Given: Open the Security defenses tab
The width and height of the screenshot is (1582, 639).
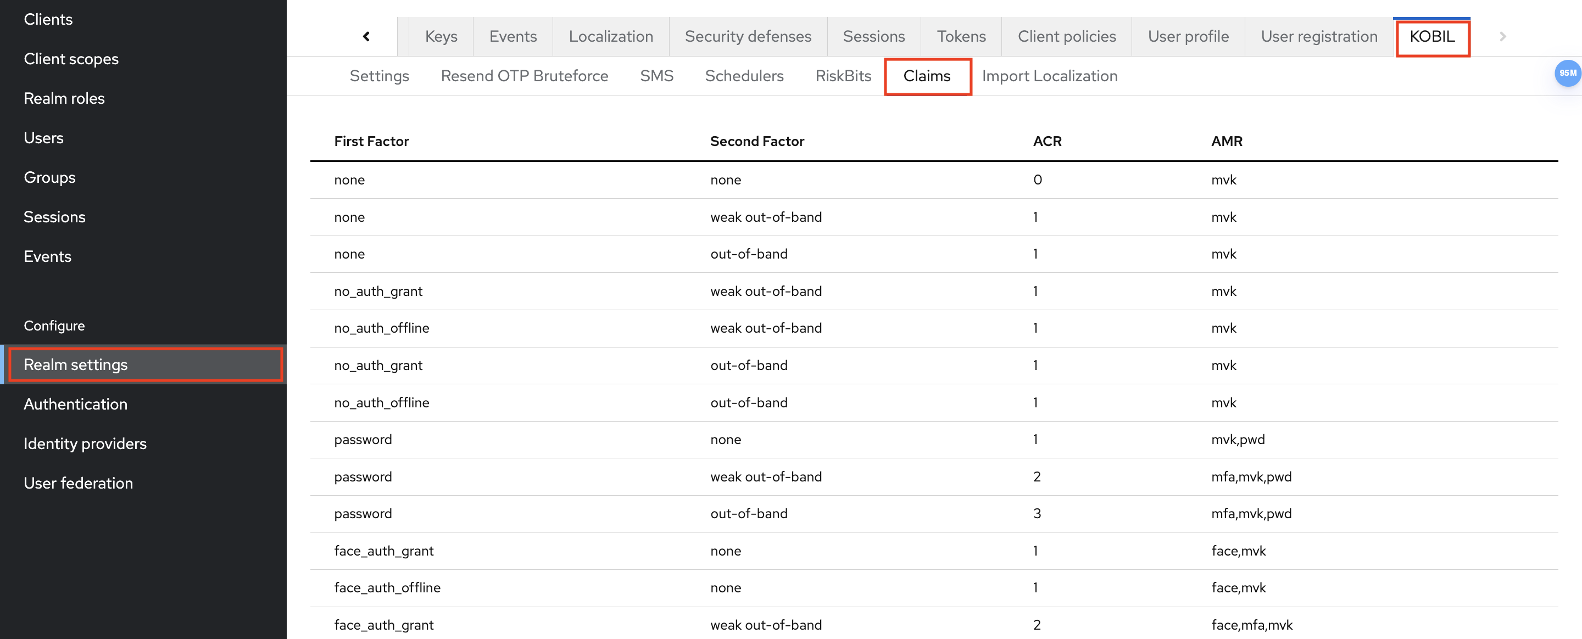Looking at the screenshot, I should (748, 37).
